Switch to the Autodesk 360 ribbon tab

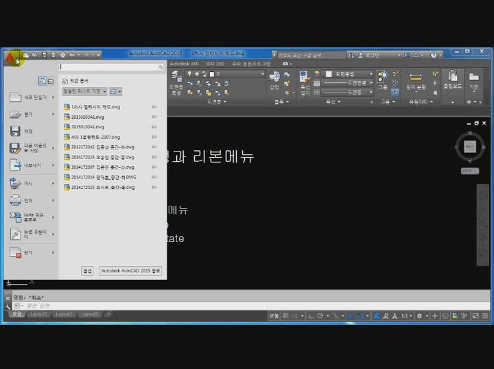click(x=184, y=64)
